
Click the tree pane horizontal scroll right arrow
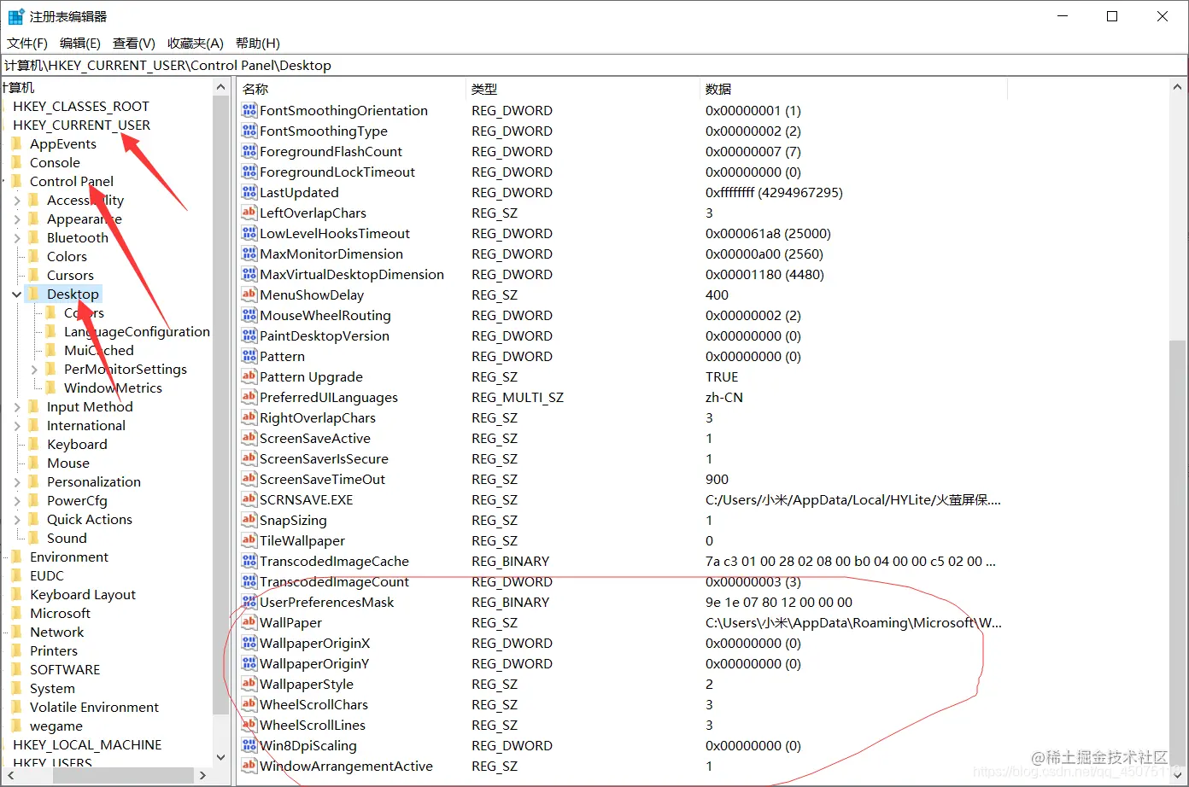[202, 775]
